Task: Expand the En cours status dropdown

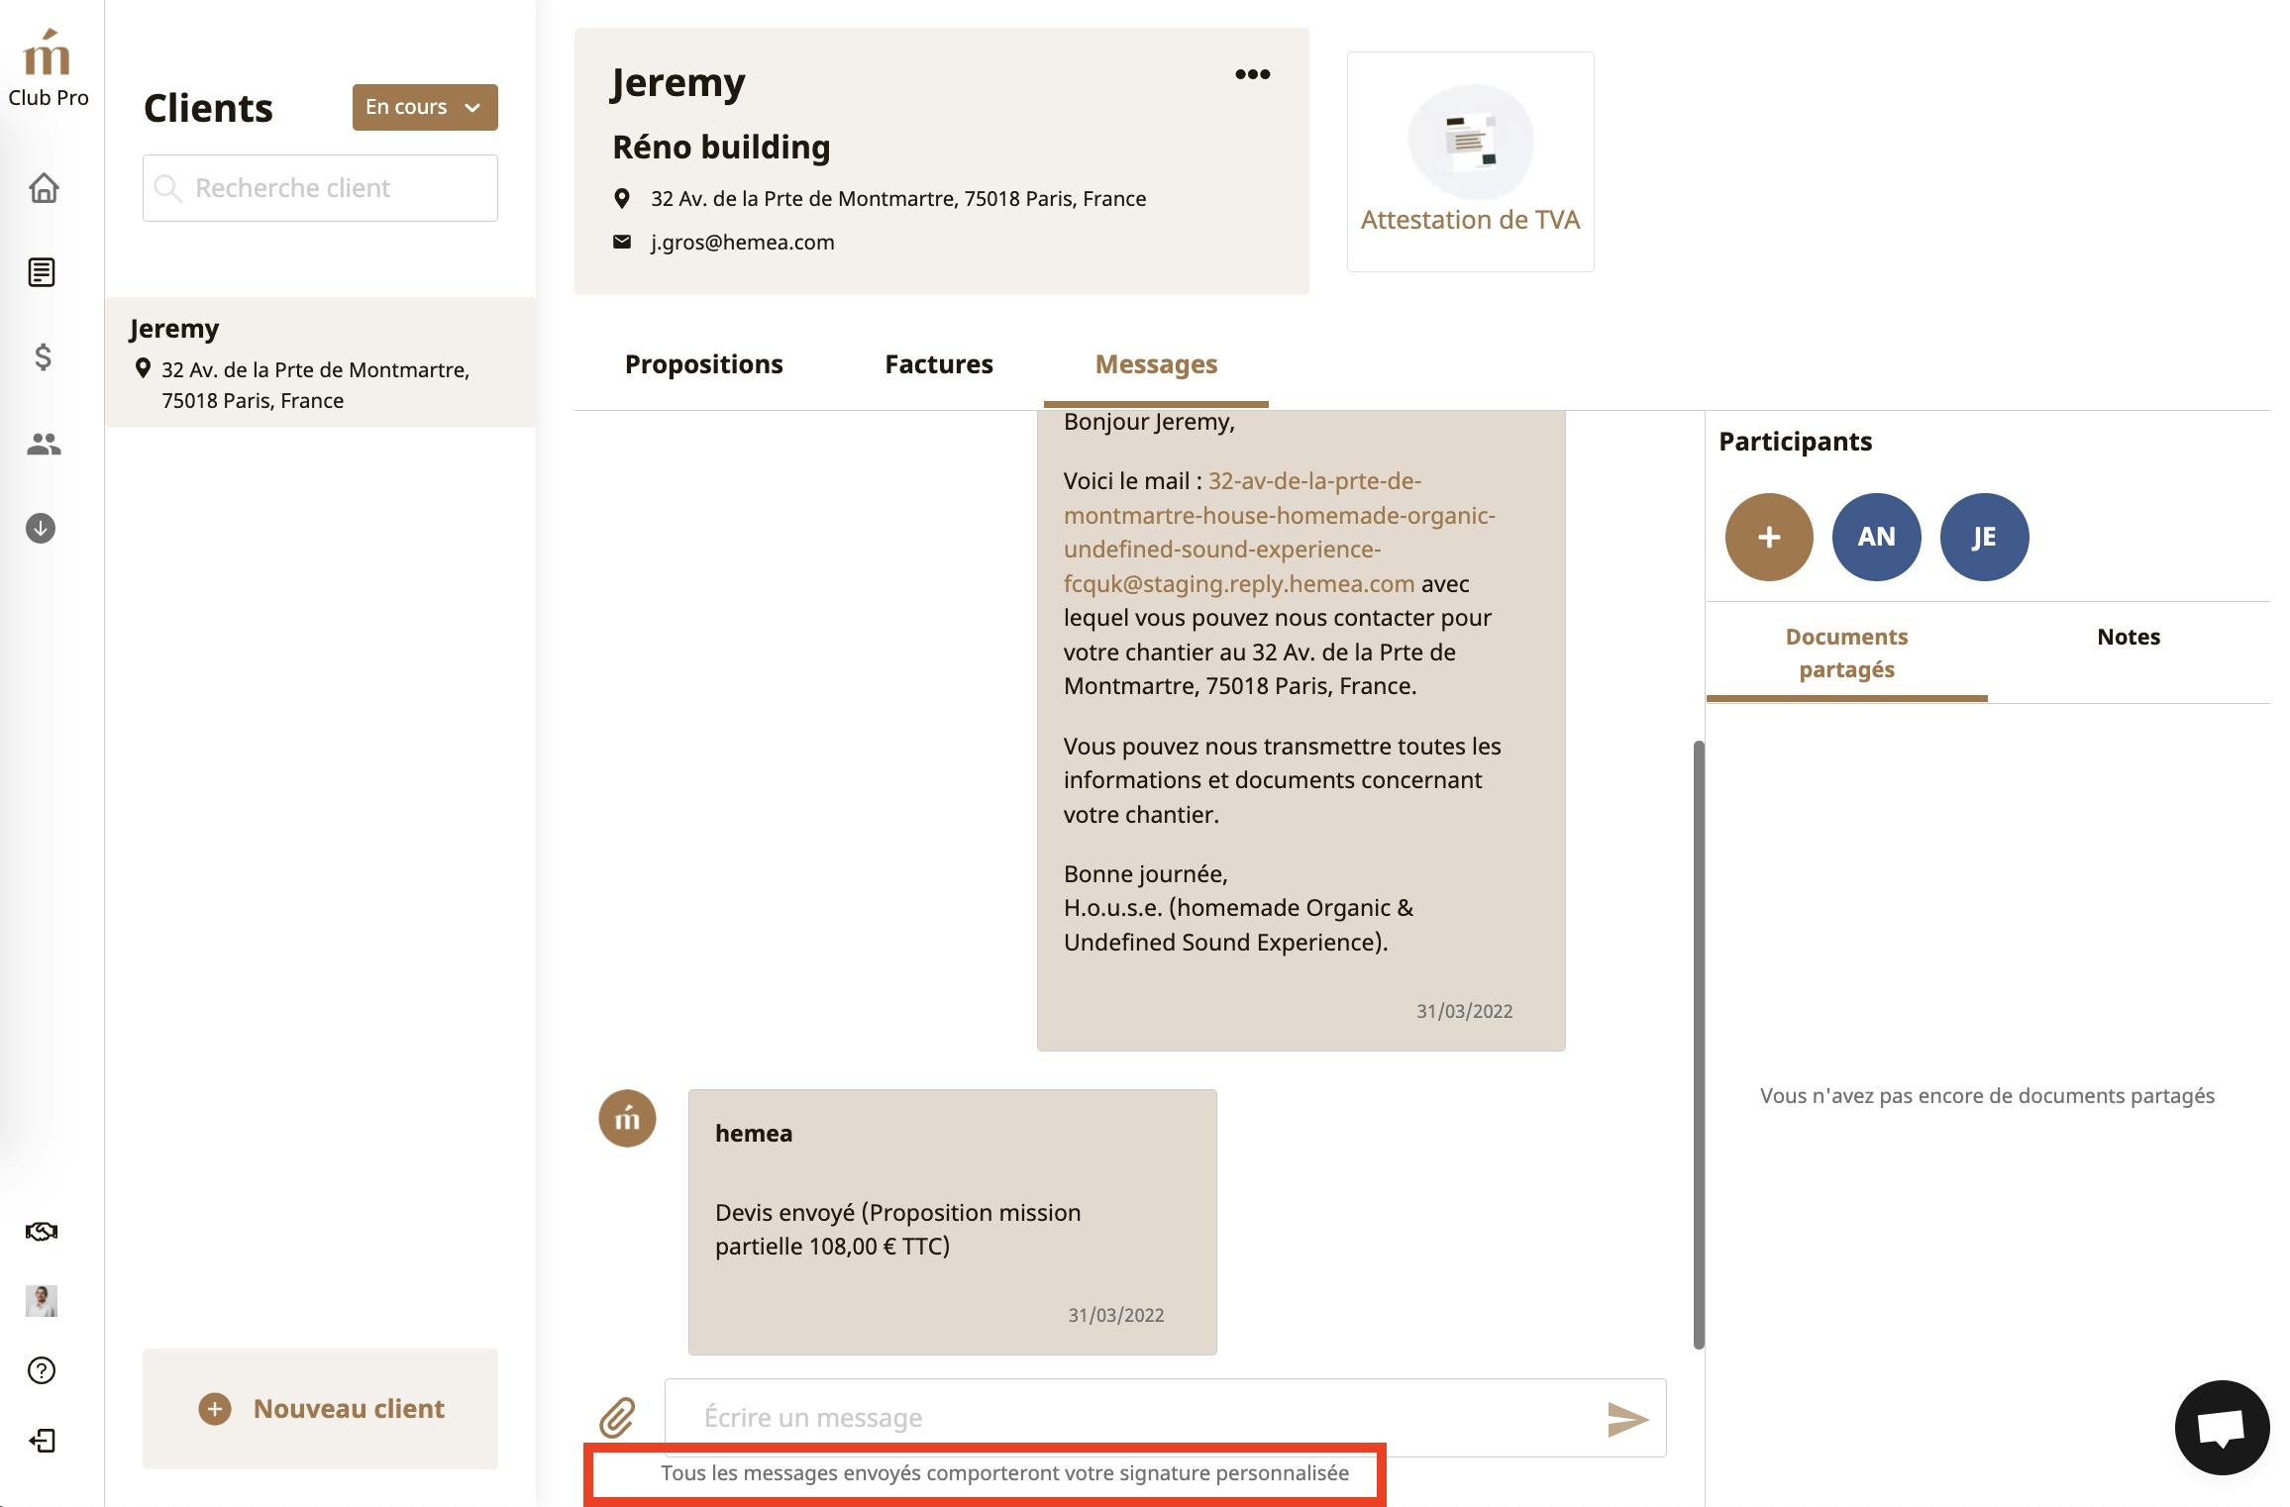Action: pyautogui.click(x=425, y=107)
